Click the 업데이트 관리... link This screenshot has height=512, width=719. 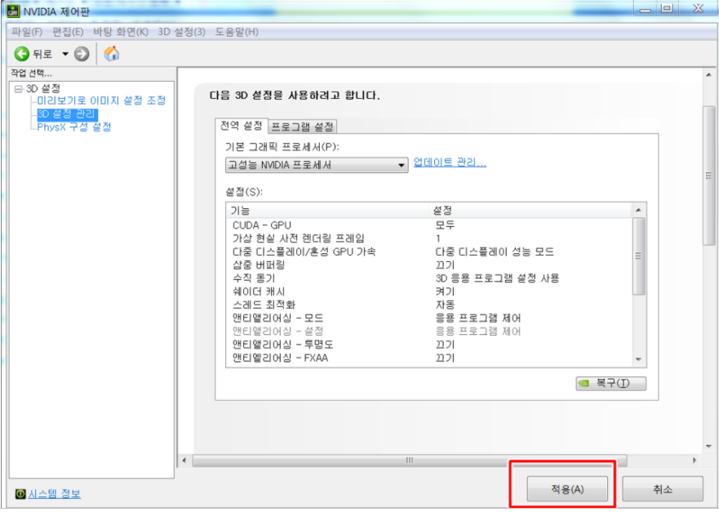pos(450,163)
